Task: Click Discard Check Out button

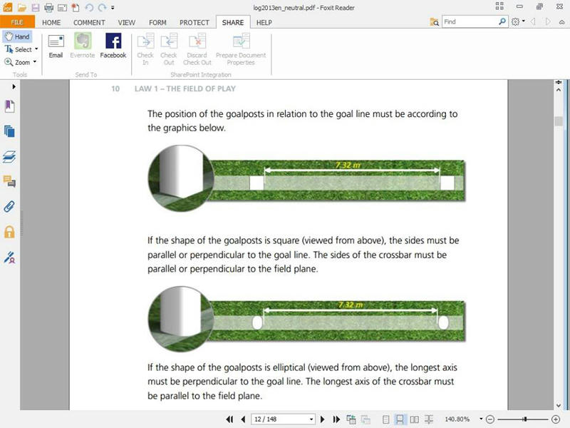Action: point(197,49)
